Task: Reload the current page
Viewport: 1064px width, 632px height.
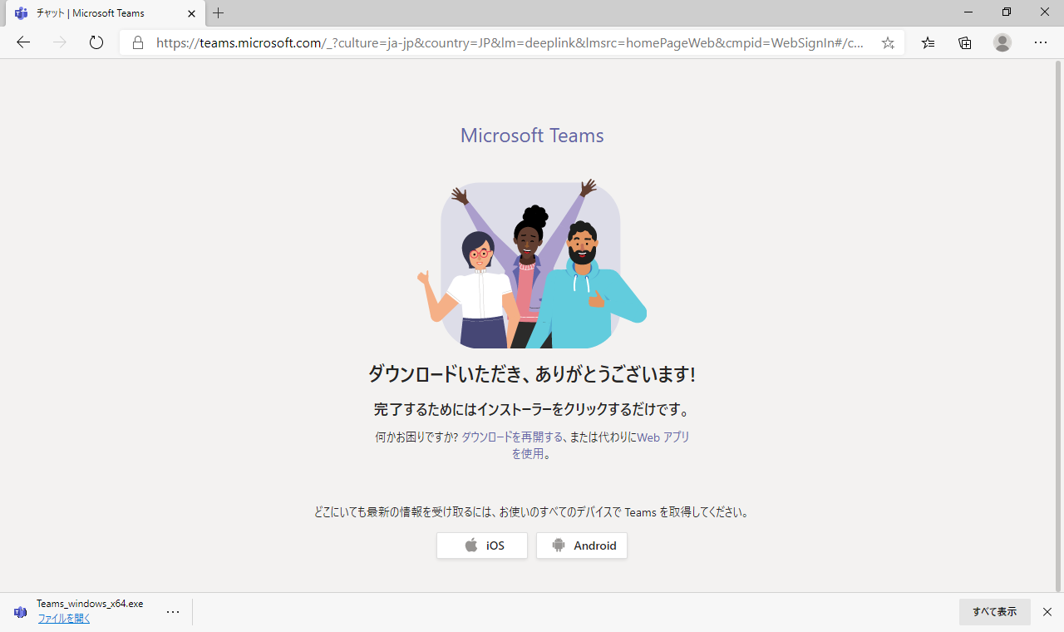Action: tap(96, 42)
